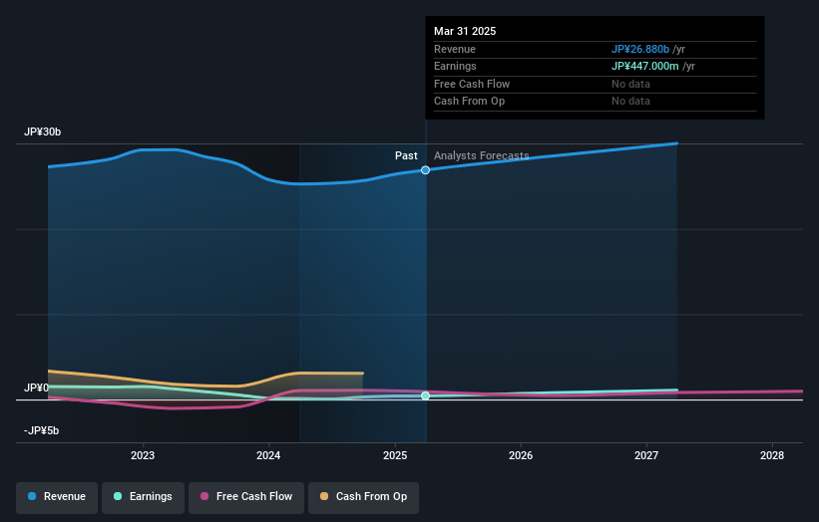
Task: Toggle the Cash From Op legend series
Action: coord(363,497)
